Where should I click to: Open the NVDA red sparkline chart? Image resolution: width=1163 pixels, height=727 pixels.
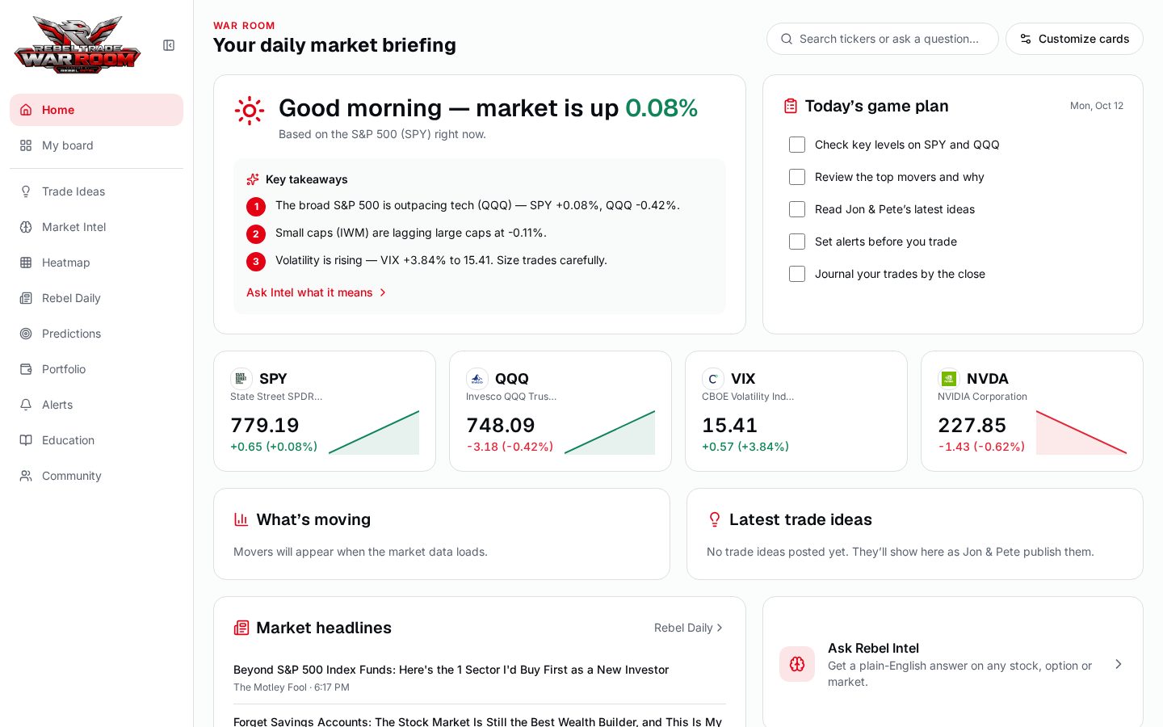(x=1081, y=432)
